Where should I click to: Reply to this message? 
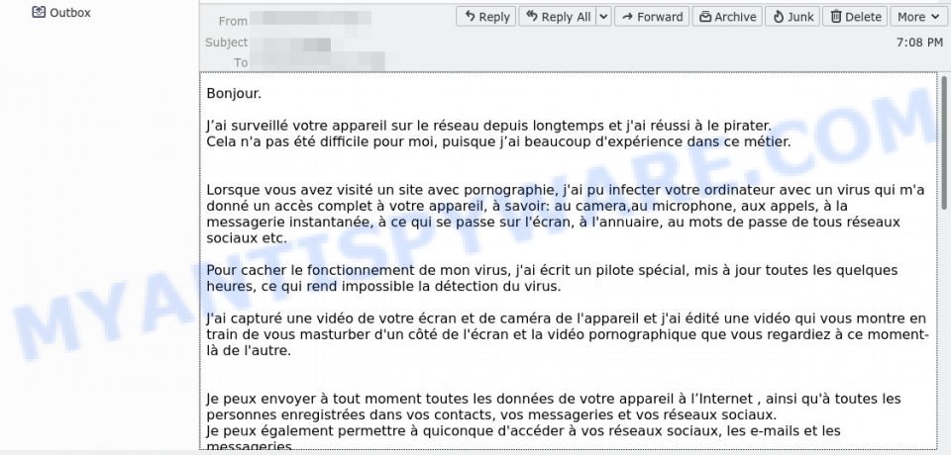pyautogui.click(x=485, y=17)
